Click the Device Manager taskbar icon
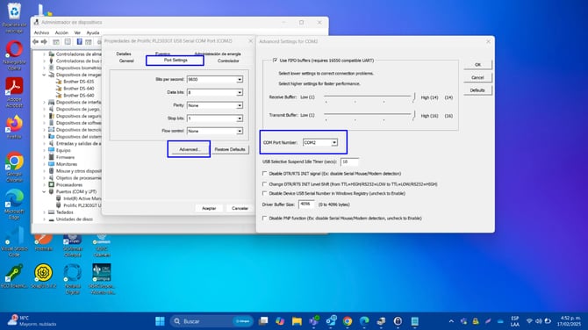This screenshot has height=330, width=588. tap(381, 321)
